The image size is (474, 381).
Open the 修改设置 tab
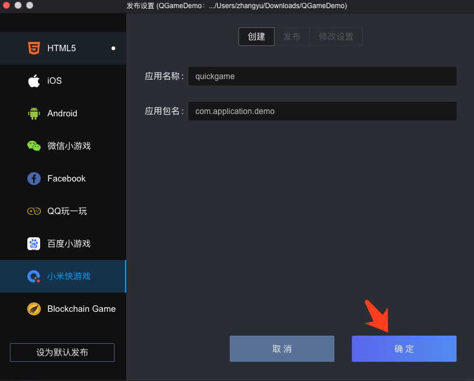(x=336, y=37)
